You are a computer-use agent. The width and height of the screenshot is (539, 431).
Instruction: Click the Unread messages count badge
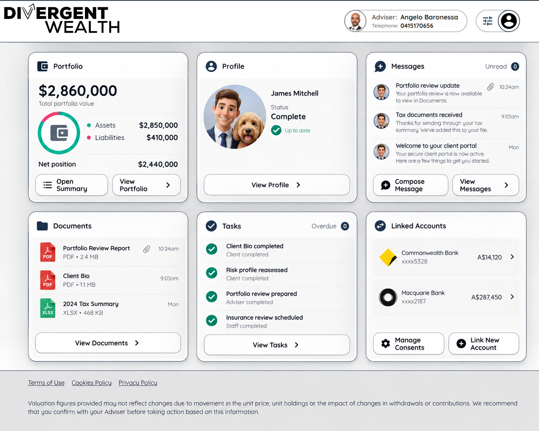515,67
